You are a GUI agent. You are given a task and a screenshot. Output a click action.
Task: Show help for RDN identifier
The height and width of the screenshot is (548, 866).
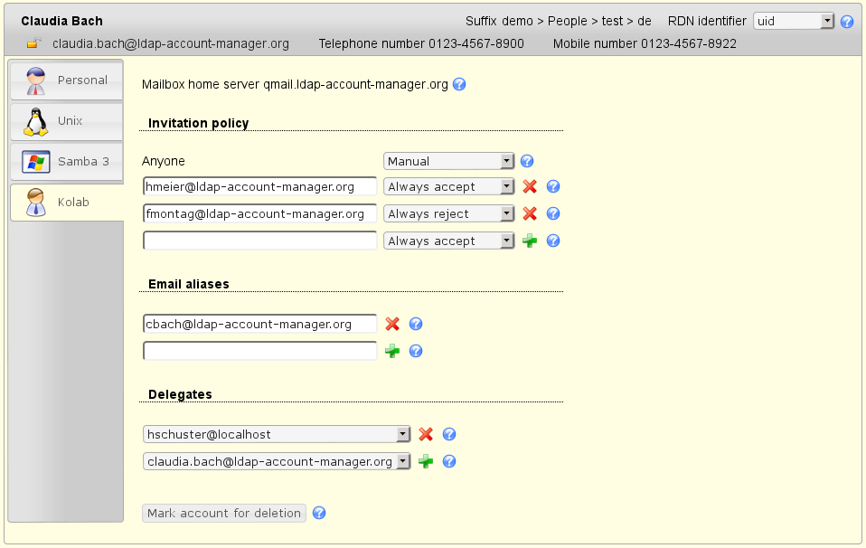pyautogui.click(x=847, y=22)
